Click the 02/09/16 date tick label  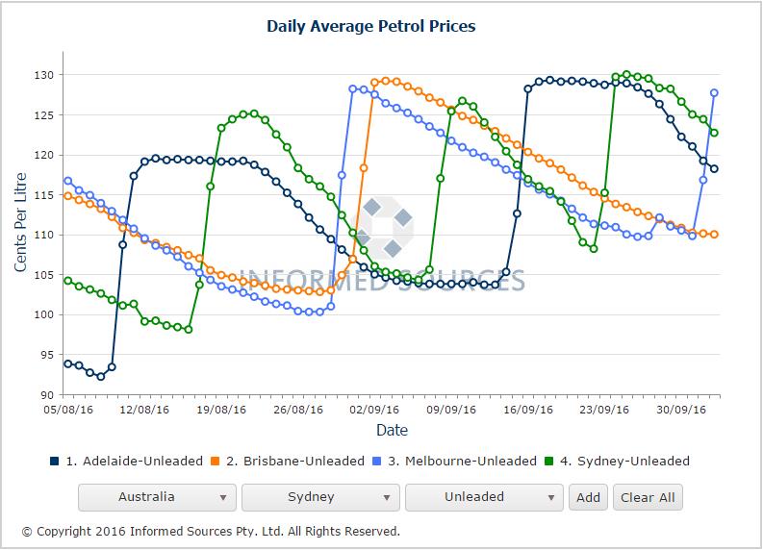tap(374, 410)
